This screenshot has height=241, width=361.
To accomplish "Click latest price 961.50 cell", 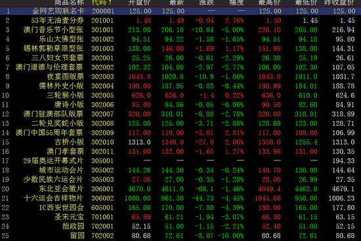I will click(173, 198).
